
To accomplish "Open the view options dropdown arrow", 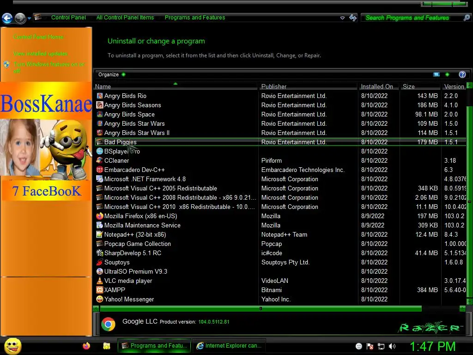I will coord(447,74).
